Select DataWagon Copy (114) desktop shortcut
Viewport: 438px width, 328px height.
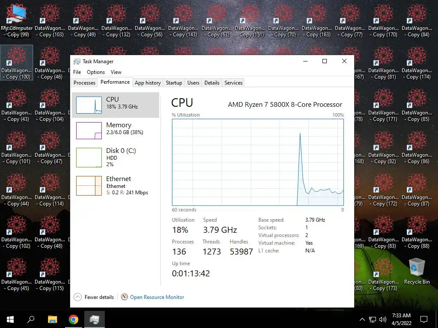[x=50, y=190]
